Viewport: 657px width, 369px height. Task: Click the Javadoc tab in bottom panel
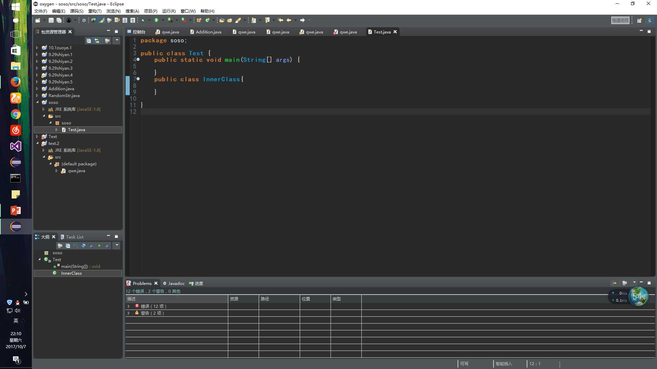click(176, 283)
